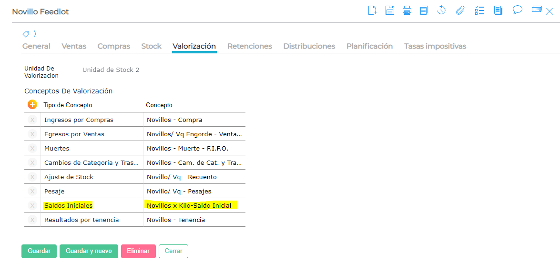Click the paperclip attachment icon
The width and height of the screenshot is (560, 263).
[x=459, y=10]
